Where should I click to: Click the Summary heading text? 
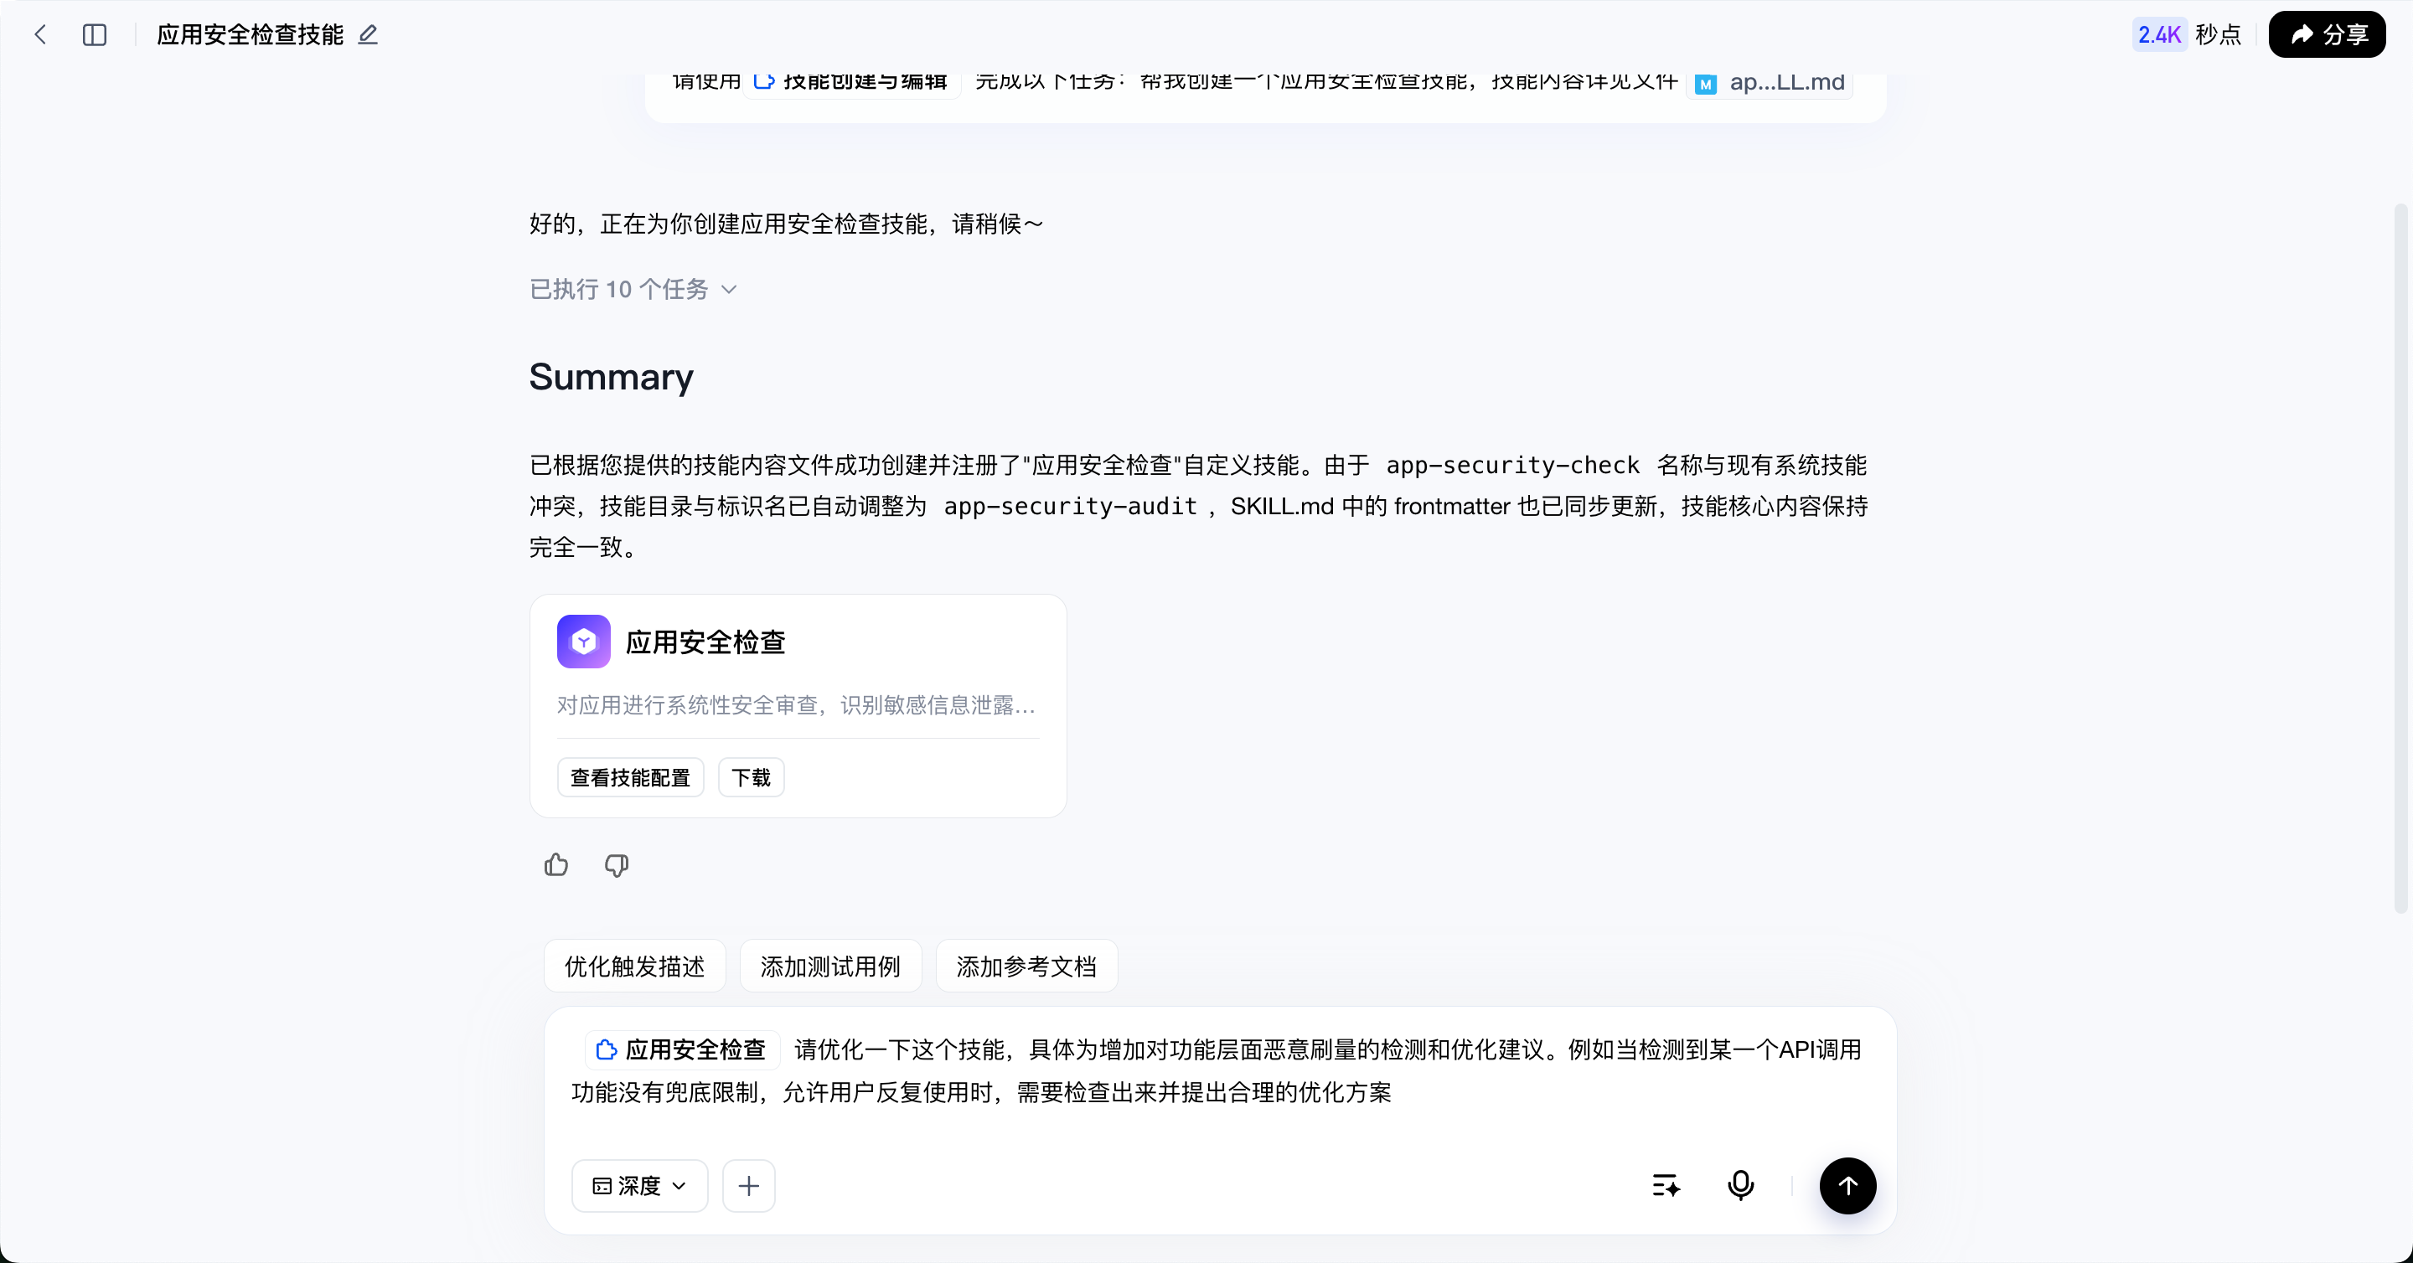click(x=611, y=376)
